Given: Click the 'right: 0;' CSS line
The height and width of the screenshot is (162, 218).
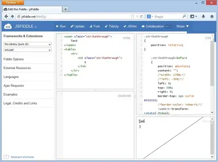Looking at the screenshot, I should click(165, 92).
